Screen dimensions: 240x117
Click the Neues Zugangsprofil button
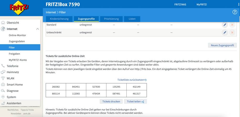(x=222, y=45)
